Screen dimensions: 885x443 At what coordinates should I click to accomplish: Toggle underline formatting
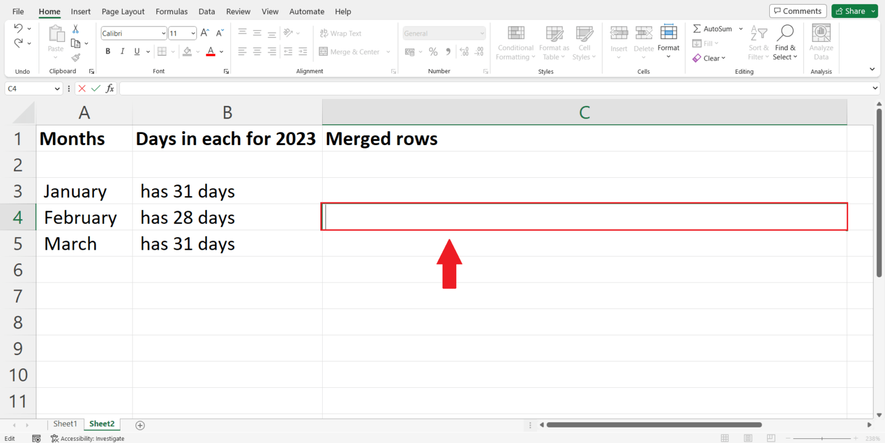[x=136, y=51]
